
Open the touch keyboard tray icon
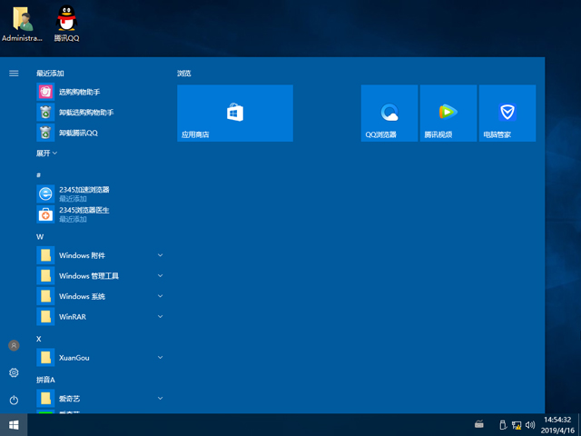479,424
